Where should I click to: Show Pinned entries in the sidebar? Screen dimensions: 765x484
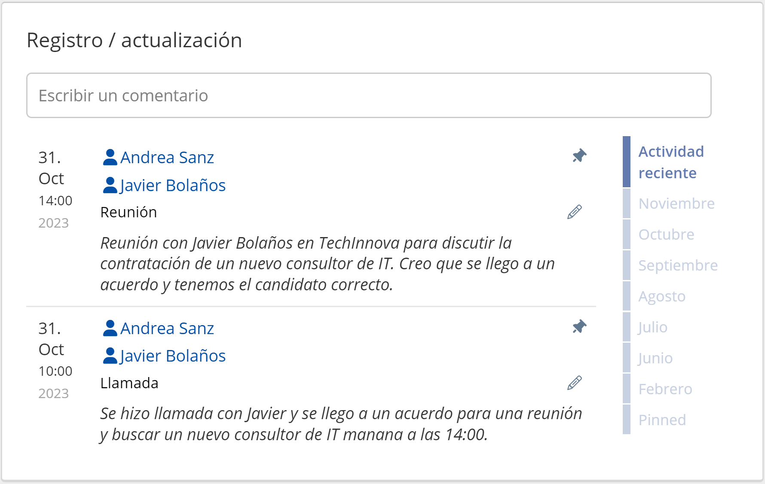pos(662,420)
